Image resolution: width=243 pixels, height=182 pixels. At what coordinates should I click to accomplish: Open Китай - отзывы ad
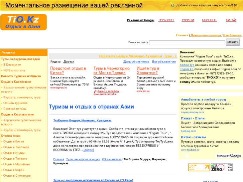click(x=193, y=137)
